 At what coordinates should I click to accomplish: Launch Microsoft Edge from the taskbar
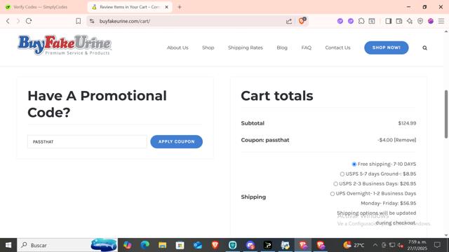pos(145,245)
